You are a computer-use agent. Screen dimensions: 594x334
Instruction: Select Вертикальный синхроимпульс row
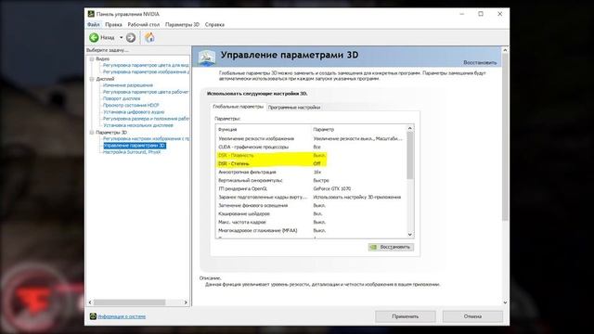[x=311, y=180]
